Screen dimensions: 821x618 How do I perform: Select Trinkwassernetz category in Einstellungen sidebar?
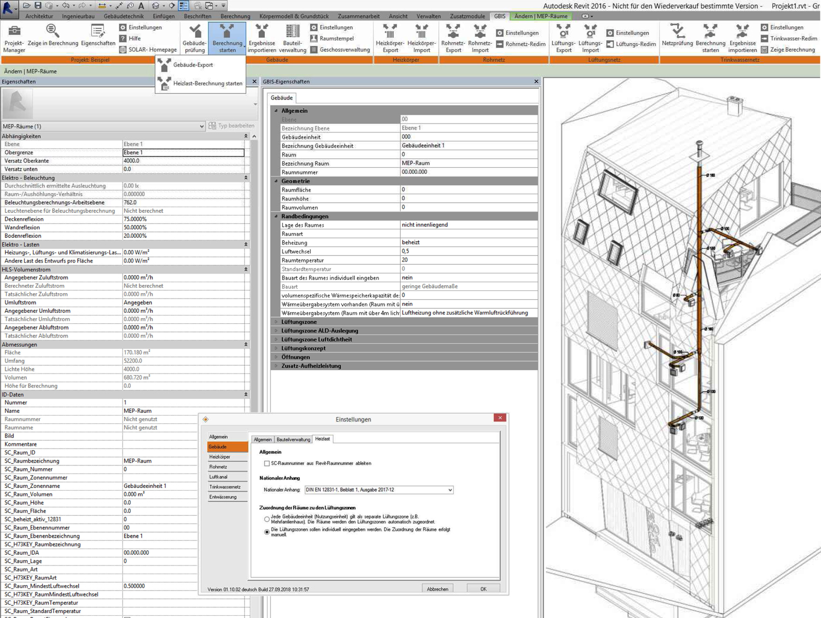click(x=227, y=487)
